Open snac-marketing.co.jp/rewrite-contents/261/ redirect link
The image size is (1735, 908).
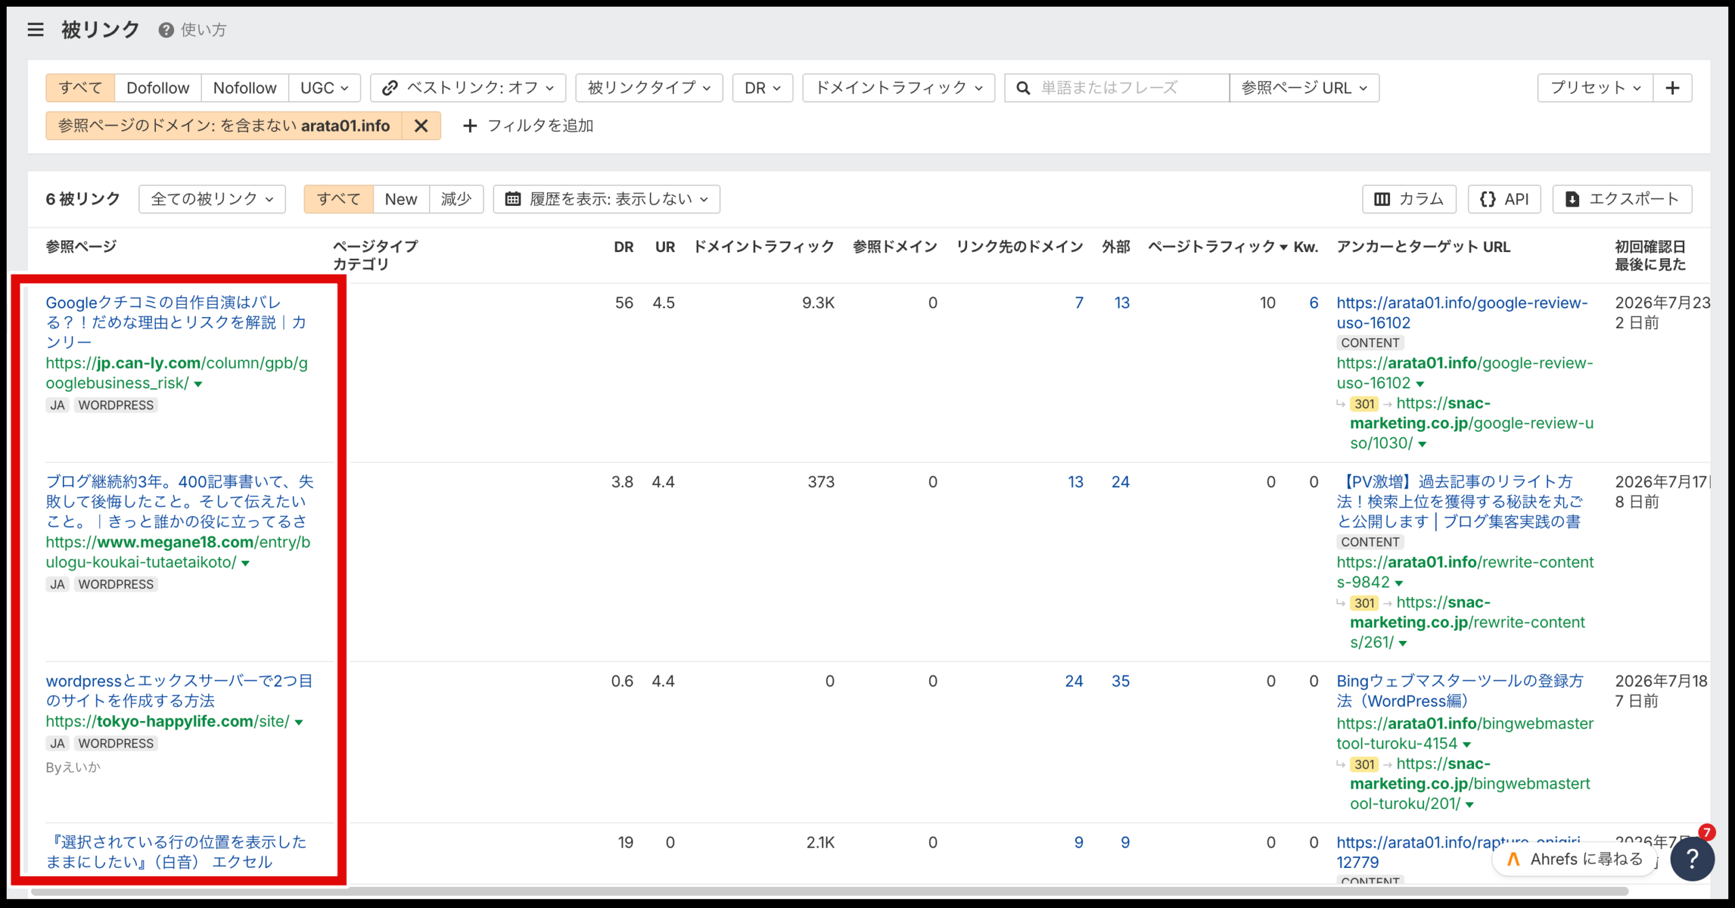pyautogui.click(x=1467, y=622)
